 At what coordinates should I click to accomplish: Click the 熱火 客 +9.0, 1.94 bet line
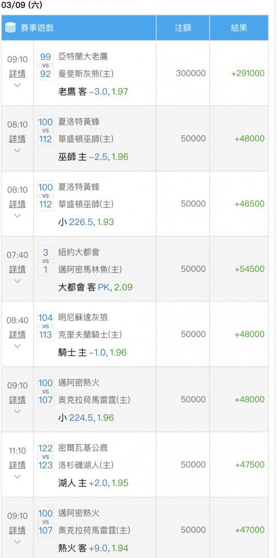click(93, 548)
